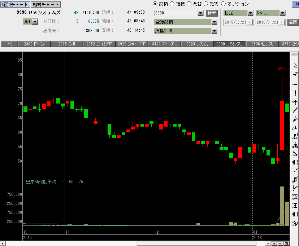The image size is (299, 246).
Task: Click the 出来高移動平均 indicator label
Action: [x=41, y=182]
